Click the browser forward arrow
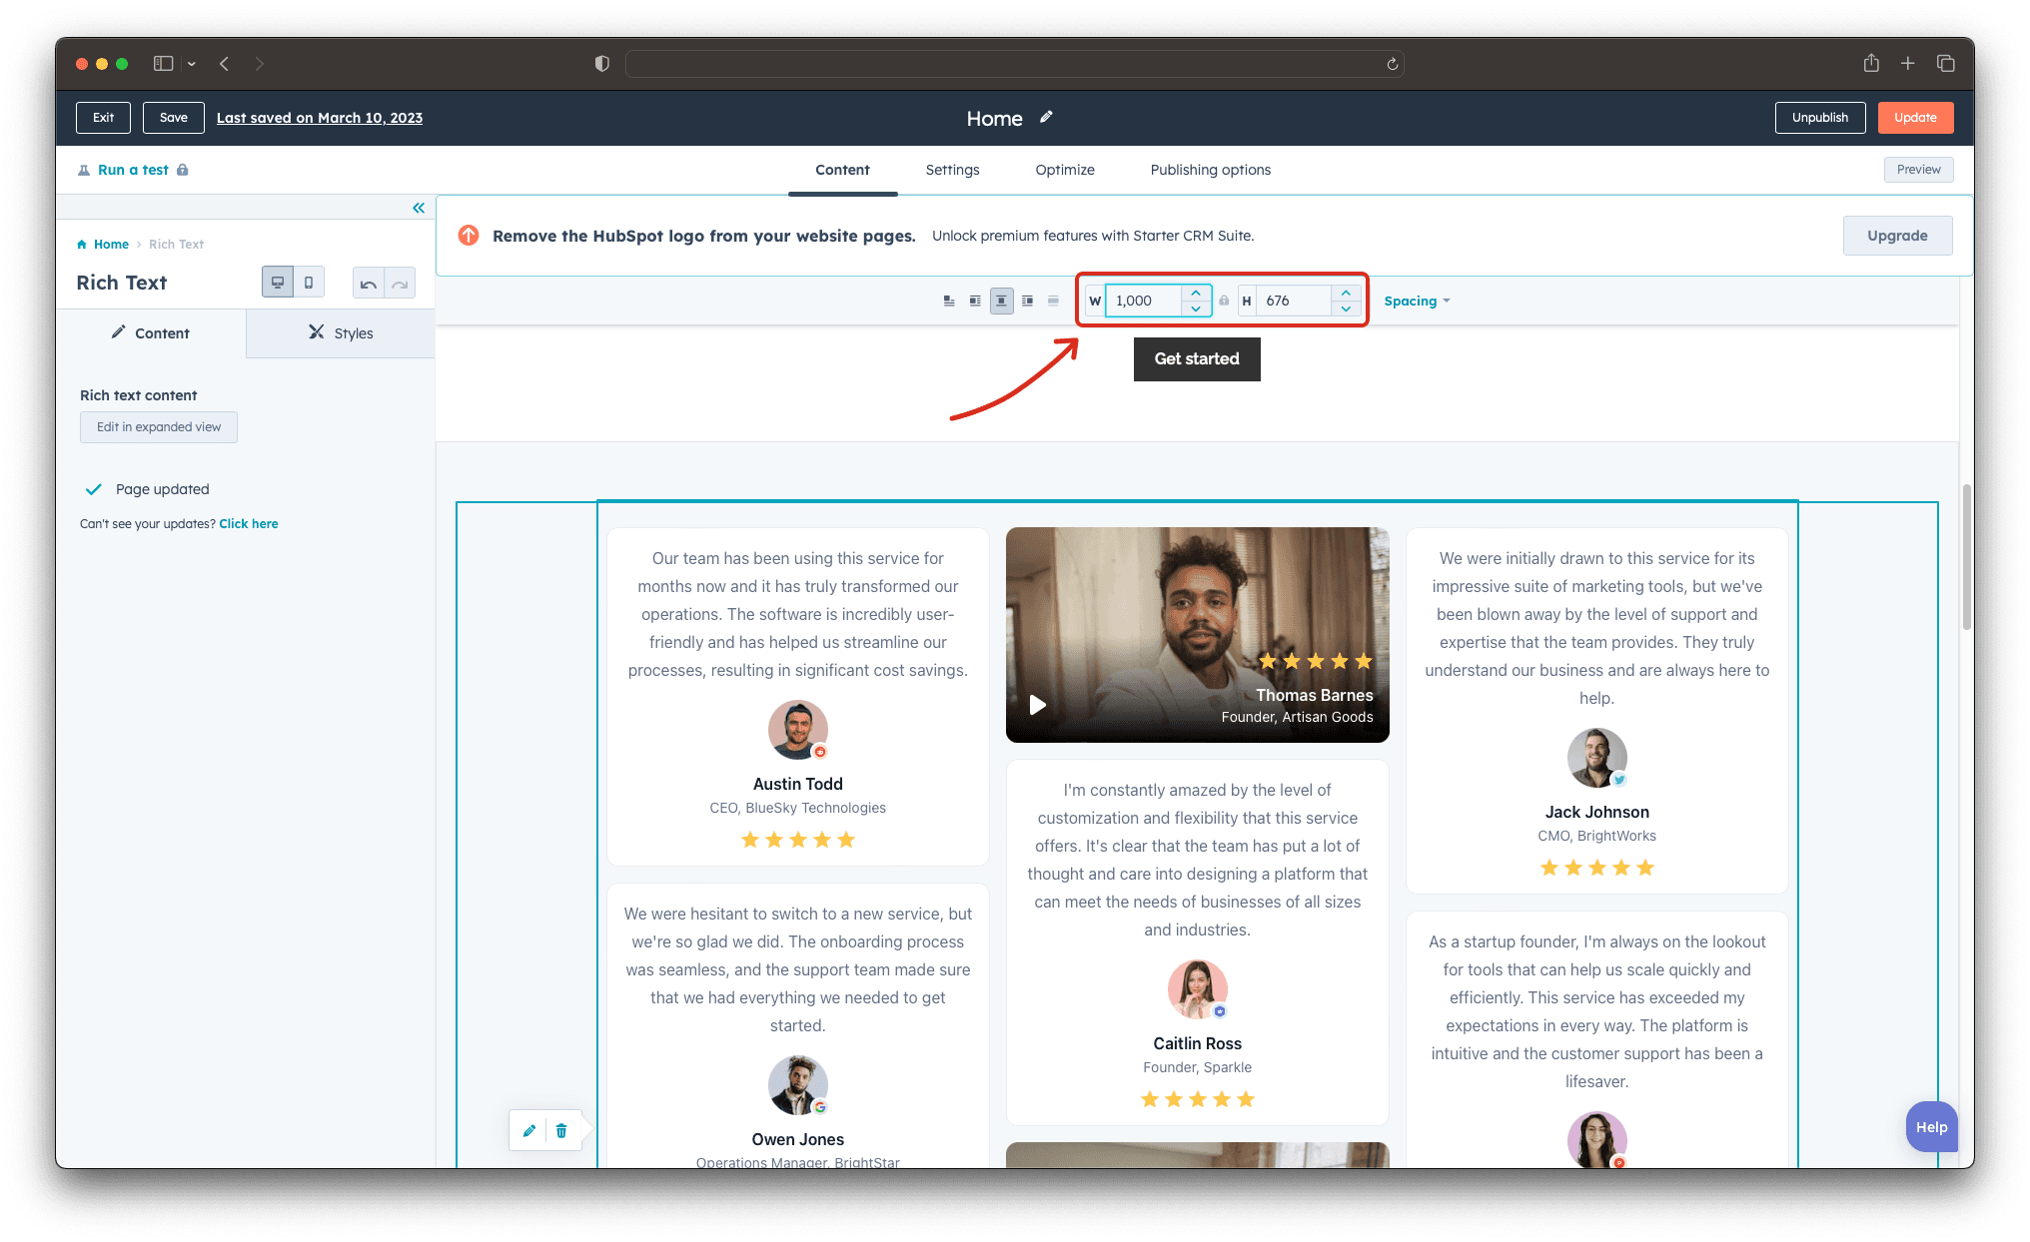 [260, 63]
